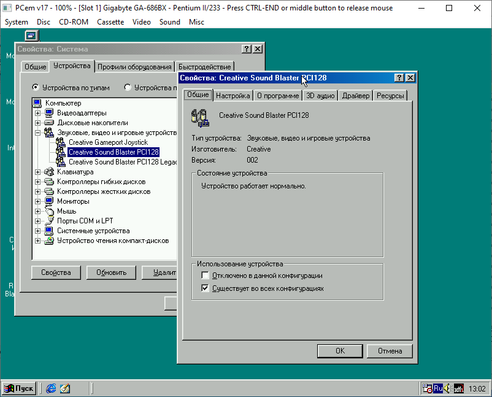Open the Пуск start menu
This screenshot has width=492, height=397.
point(19,388)
